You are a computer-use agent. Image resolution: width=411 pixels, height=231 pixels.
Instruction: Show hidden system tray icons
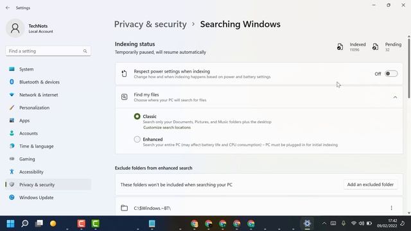tap(324, 223)
